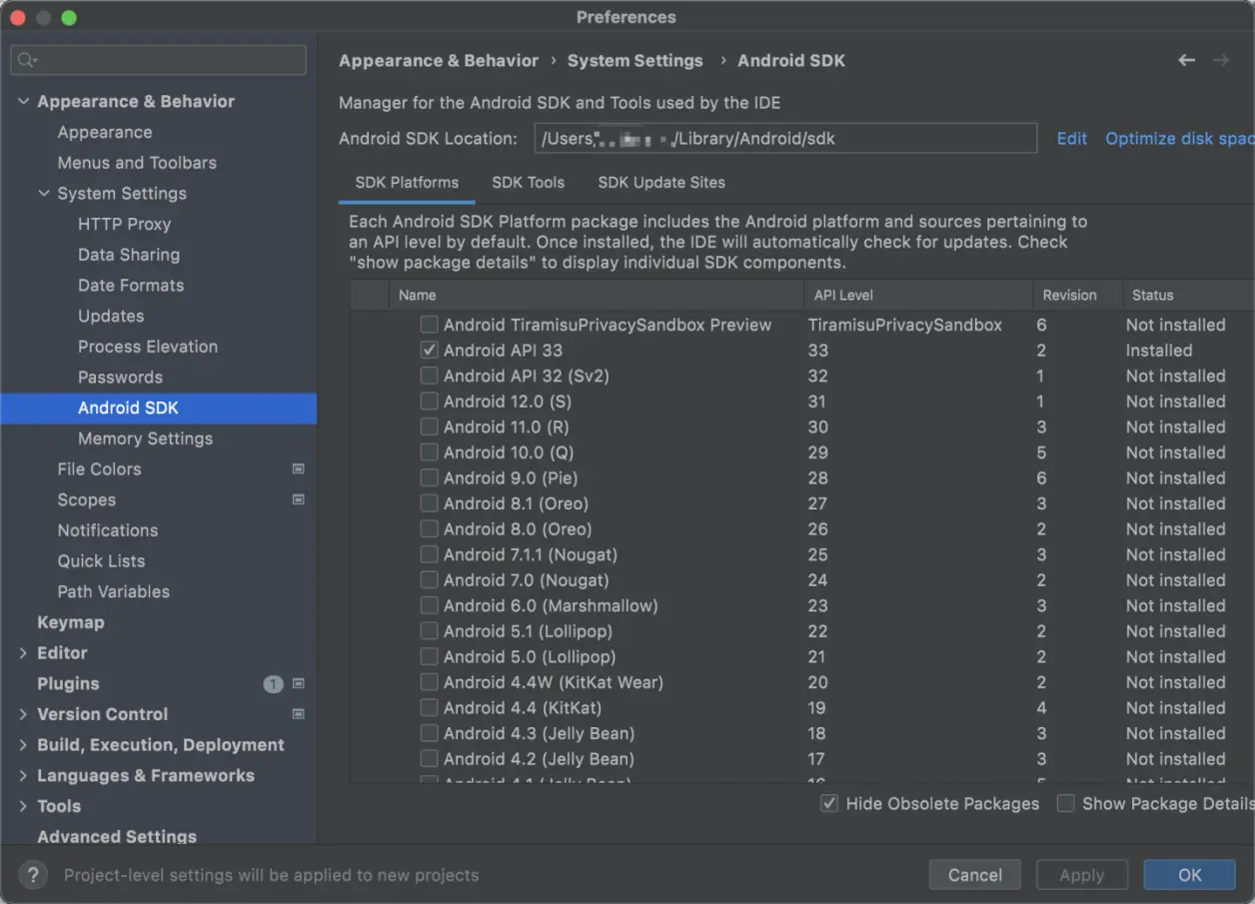
Task: Sort table by Name column header
Action: tap(597, 295)
